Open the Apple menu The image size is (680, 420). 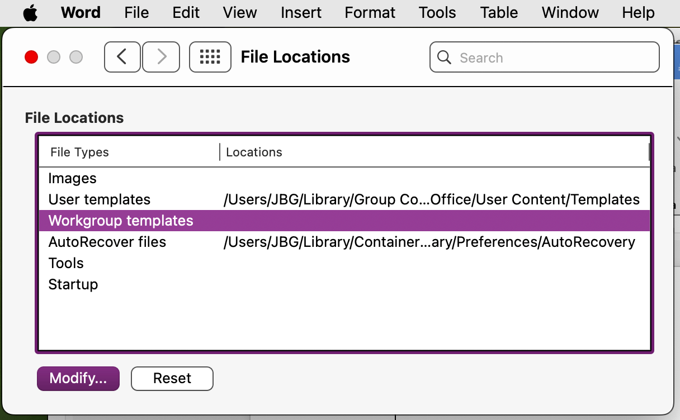[x=30, y=13]
